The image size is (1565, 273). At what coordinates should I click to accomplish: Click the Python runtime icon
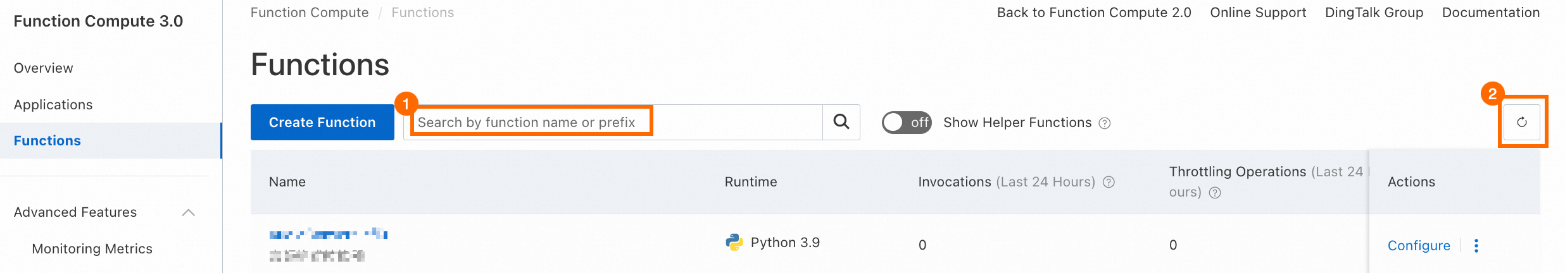pyautogui.click(x=734, y=243)
